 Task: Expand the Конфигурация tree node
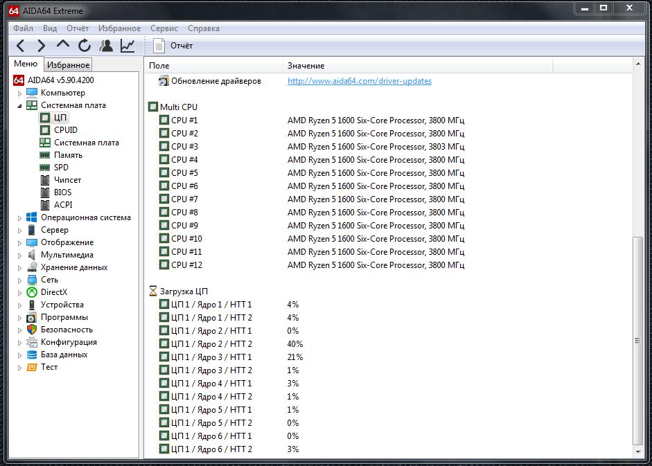pos(19,343)
